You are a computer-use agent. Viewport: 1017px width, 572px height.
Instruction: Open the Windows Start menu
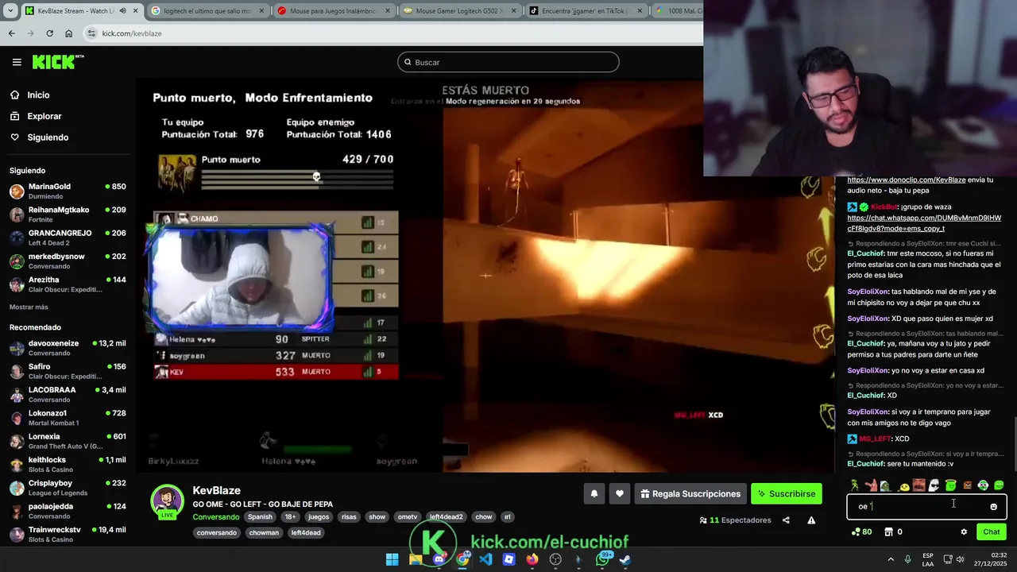(x=392, y=559)
